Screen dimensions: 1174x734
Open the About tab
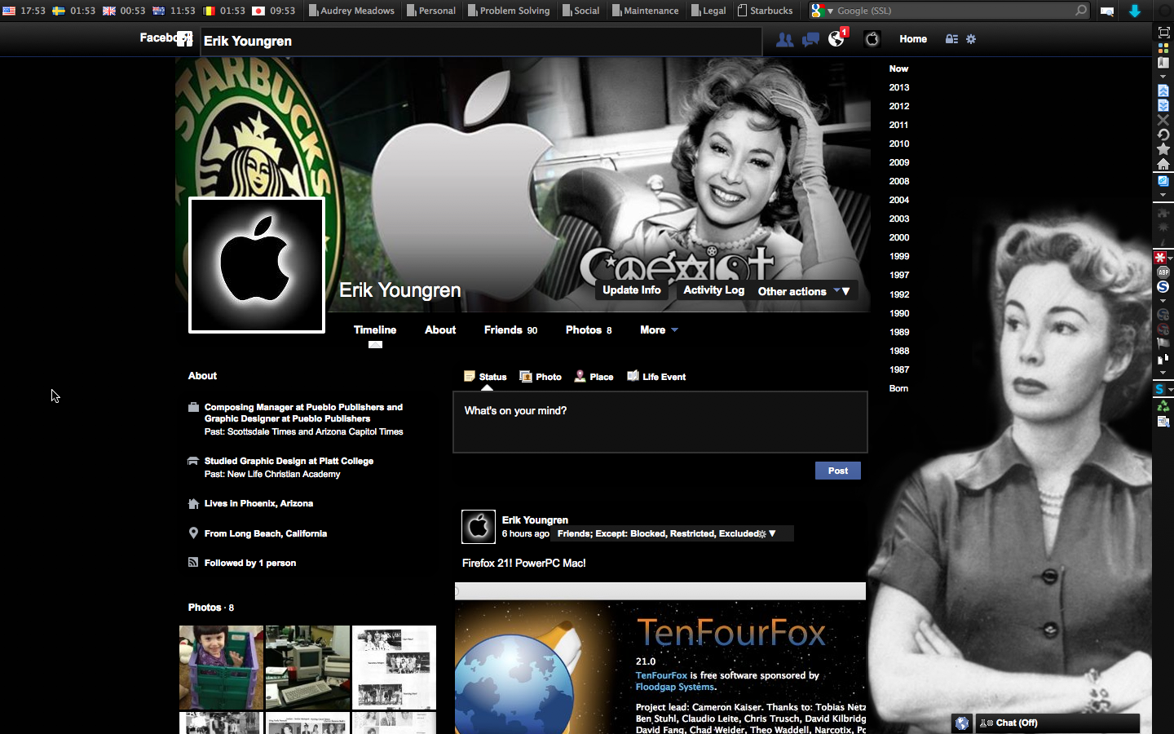440,330
